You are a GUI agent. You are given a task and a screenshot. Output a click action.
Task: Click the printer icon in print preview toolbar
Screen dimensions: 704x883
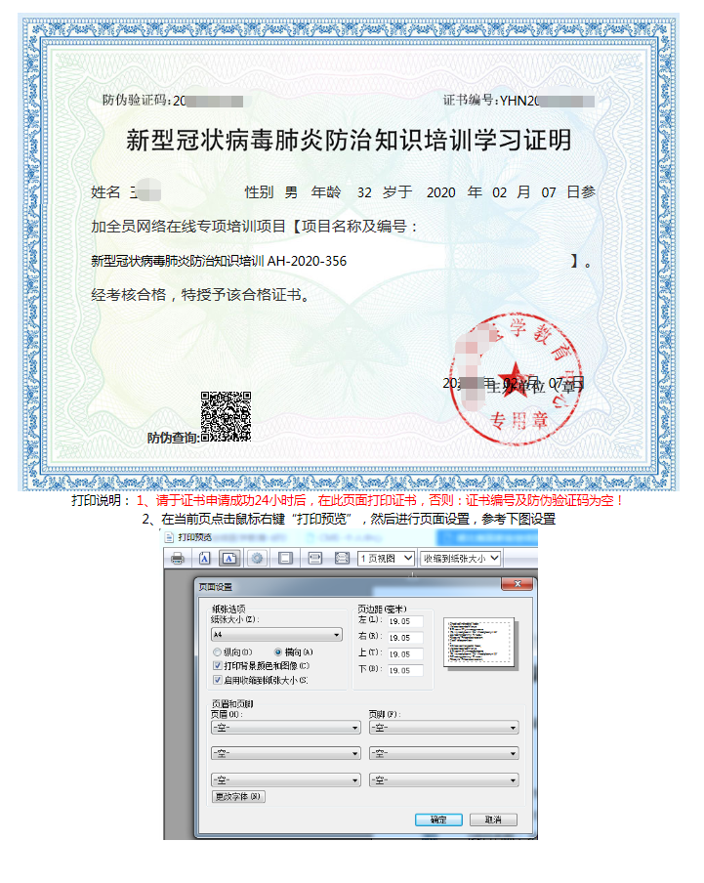point(178,558)
